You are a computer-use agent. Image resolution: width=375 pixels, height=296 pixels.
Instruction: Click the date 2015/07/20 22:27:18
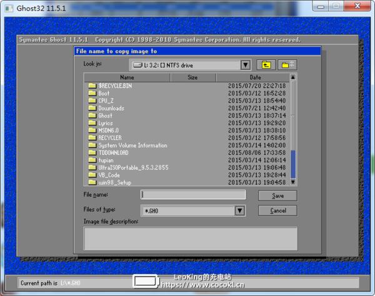click(x=257, y=86)
